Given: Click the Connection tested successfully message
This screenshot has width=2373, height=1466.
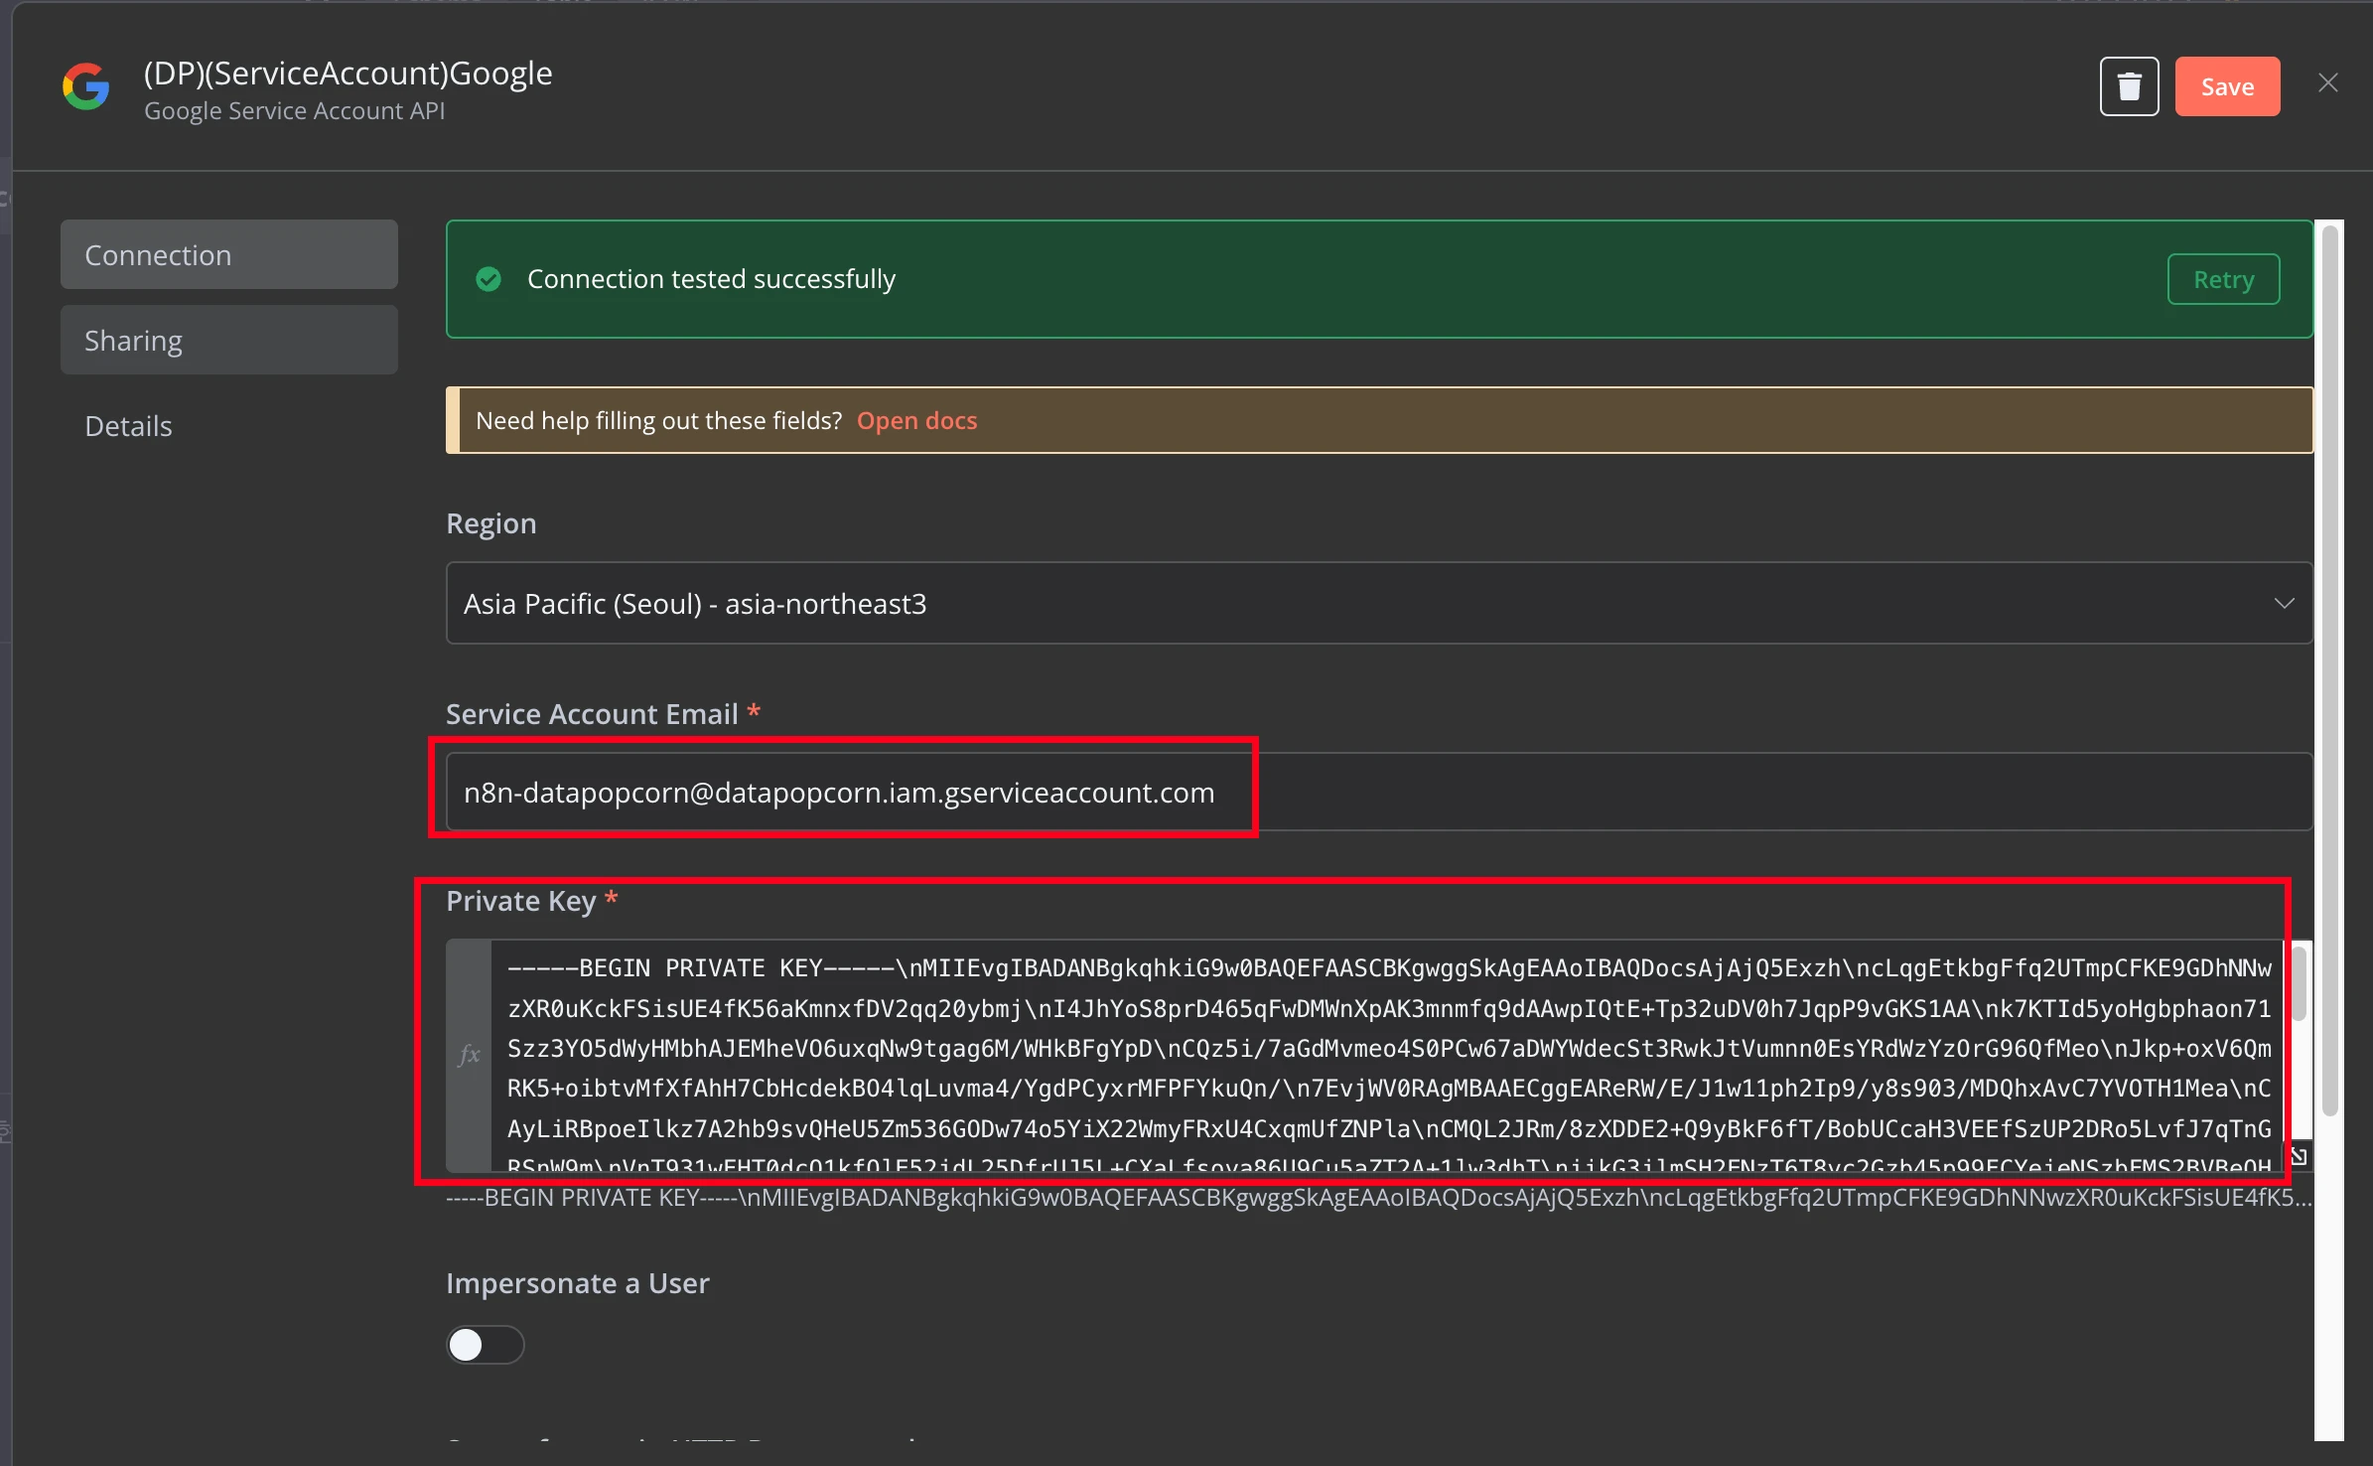Looking at the screenshot, I should (x=711, y=279).
